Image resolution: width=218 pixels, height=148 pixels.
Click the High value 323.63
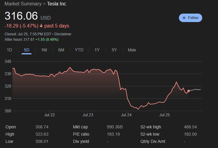(42, 134)
